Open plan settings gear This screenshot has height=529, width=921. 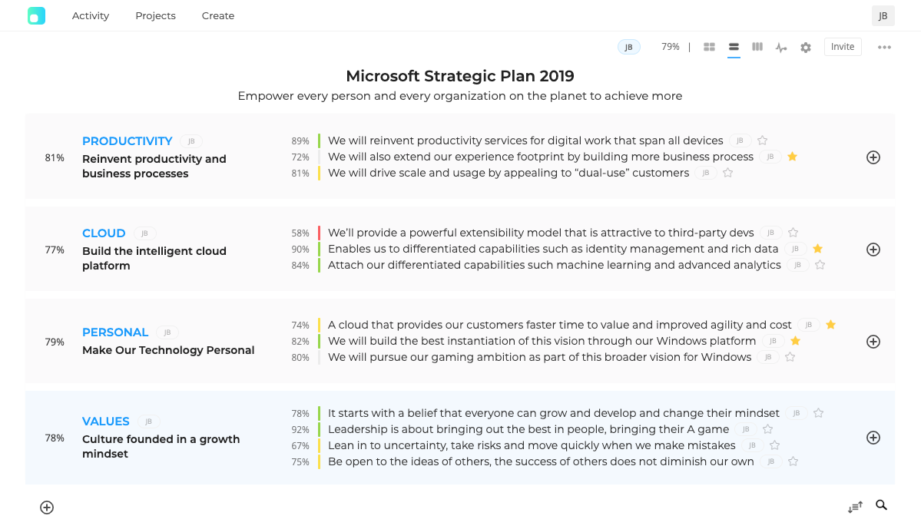(805, 48)
